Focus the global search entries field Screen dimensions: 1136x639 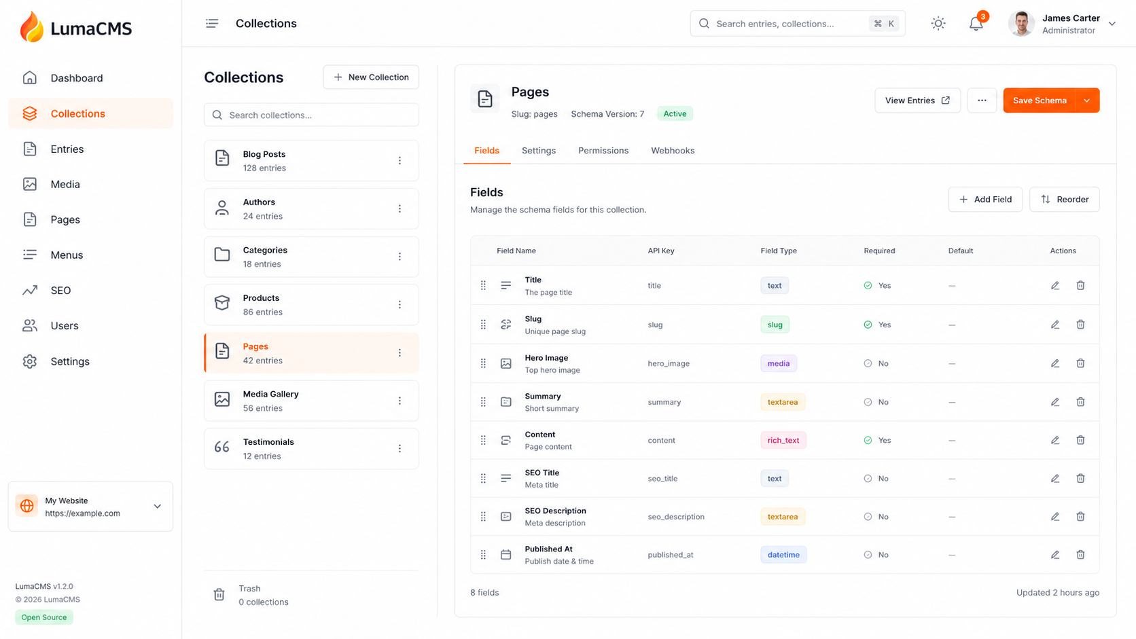pos(798,24)
